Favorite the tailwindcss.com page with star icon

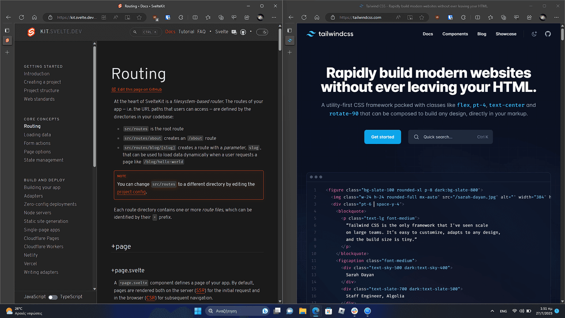[x=422, y=18]
